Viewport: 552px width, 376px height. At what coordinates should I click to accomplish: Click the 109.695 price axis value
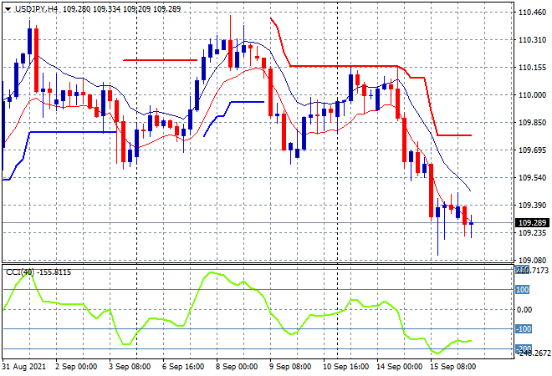[532, 150]
